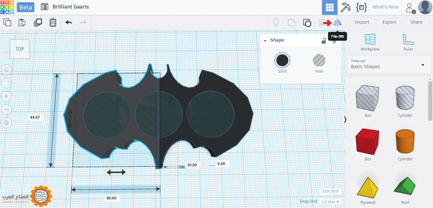Switch to 3D design grid view

(329, 8)
